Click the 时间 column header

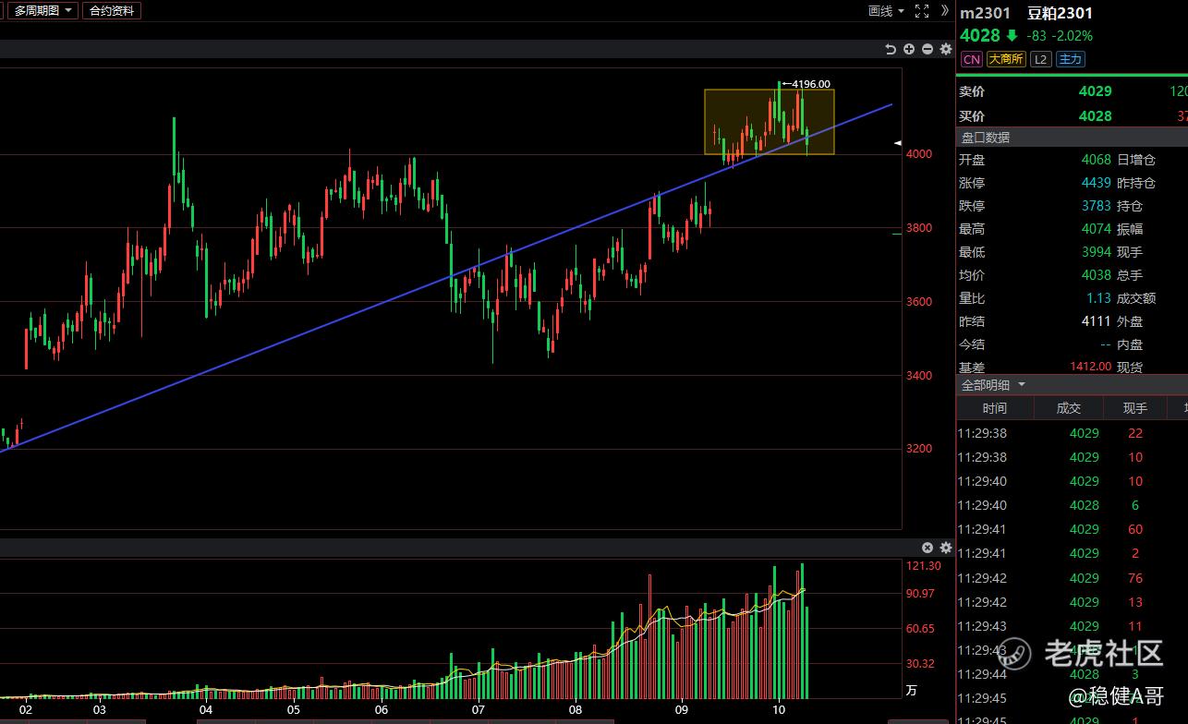pyautogui.click(x=995, y=408)
